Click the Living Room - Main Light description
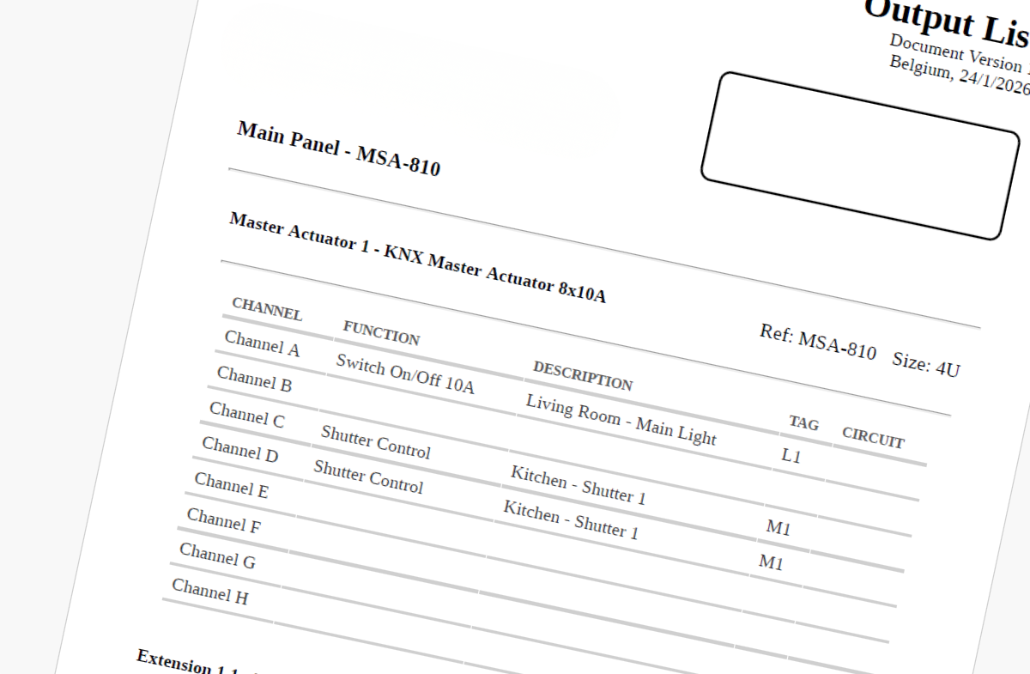1030x674 pixels. 621,418
